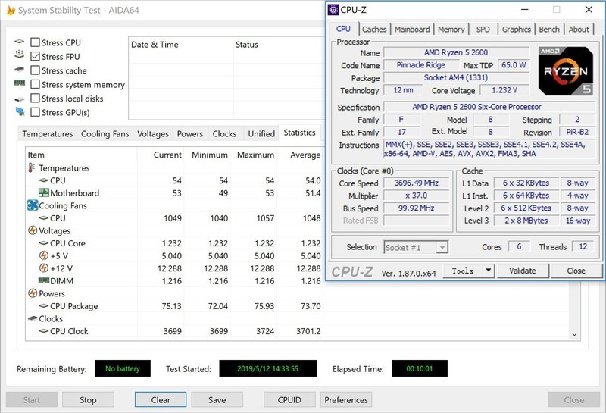
Task: Open the Socket #1 selection dropdown
Action: coord(416,248)
